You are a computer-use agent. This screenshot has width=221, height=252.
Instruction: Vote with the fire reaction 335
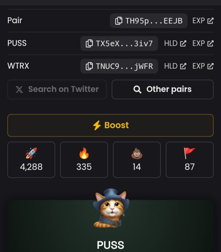(84, 160)
